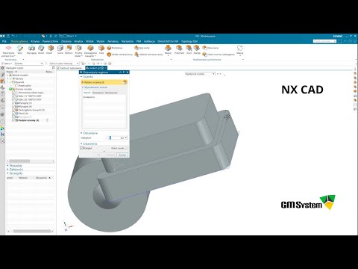
Task: Switch to the Widok ribbon tab
Action: (89, 41)
